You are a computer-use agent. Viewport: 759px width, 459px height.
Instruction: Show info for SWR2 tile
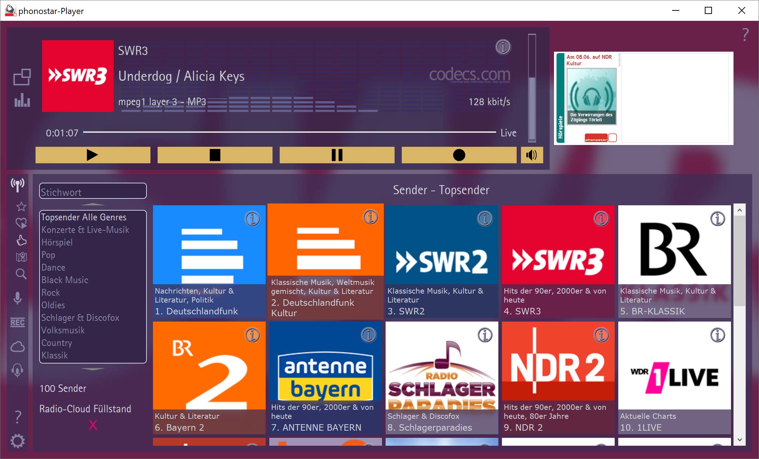(x=485, y=219)
